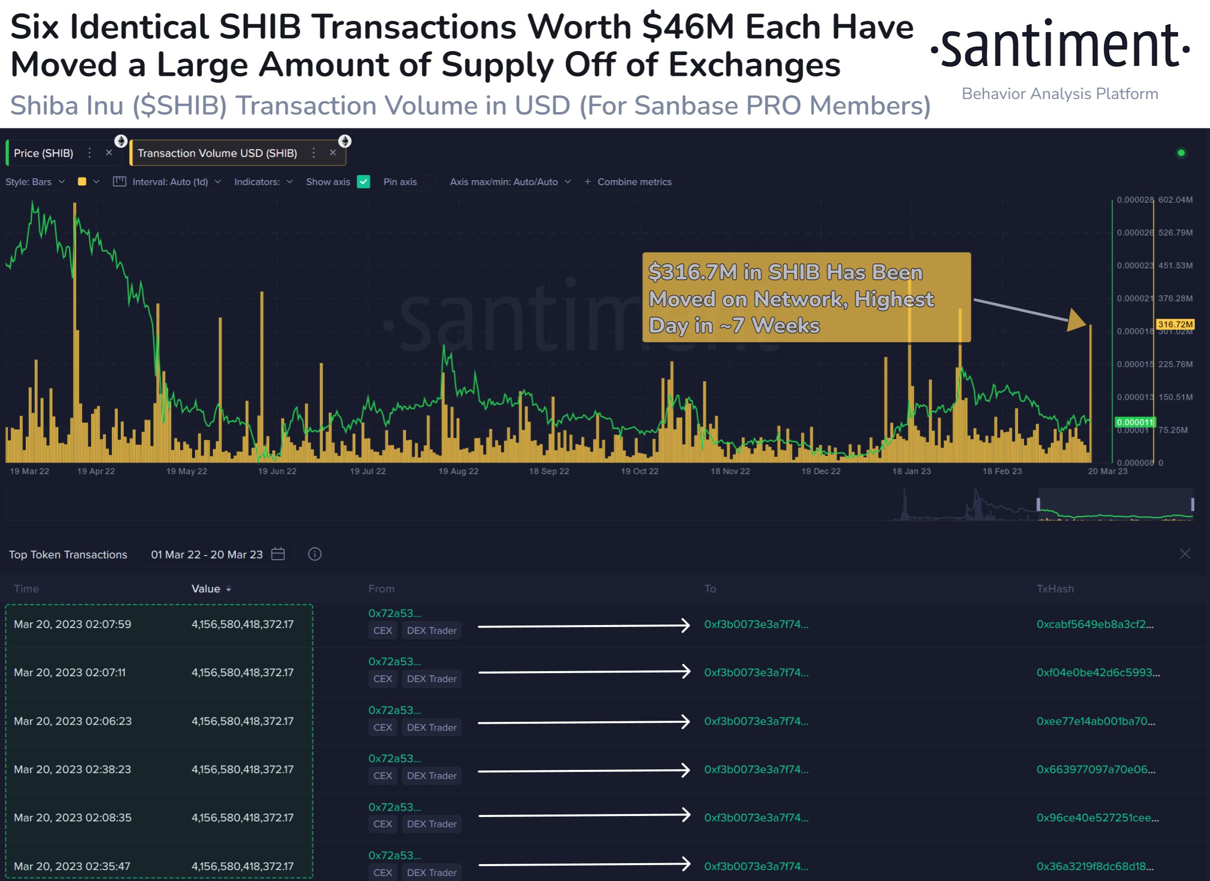Open TxHash 0xee77e14ab001ba70...

(x=1096, y=721)
